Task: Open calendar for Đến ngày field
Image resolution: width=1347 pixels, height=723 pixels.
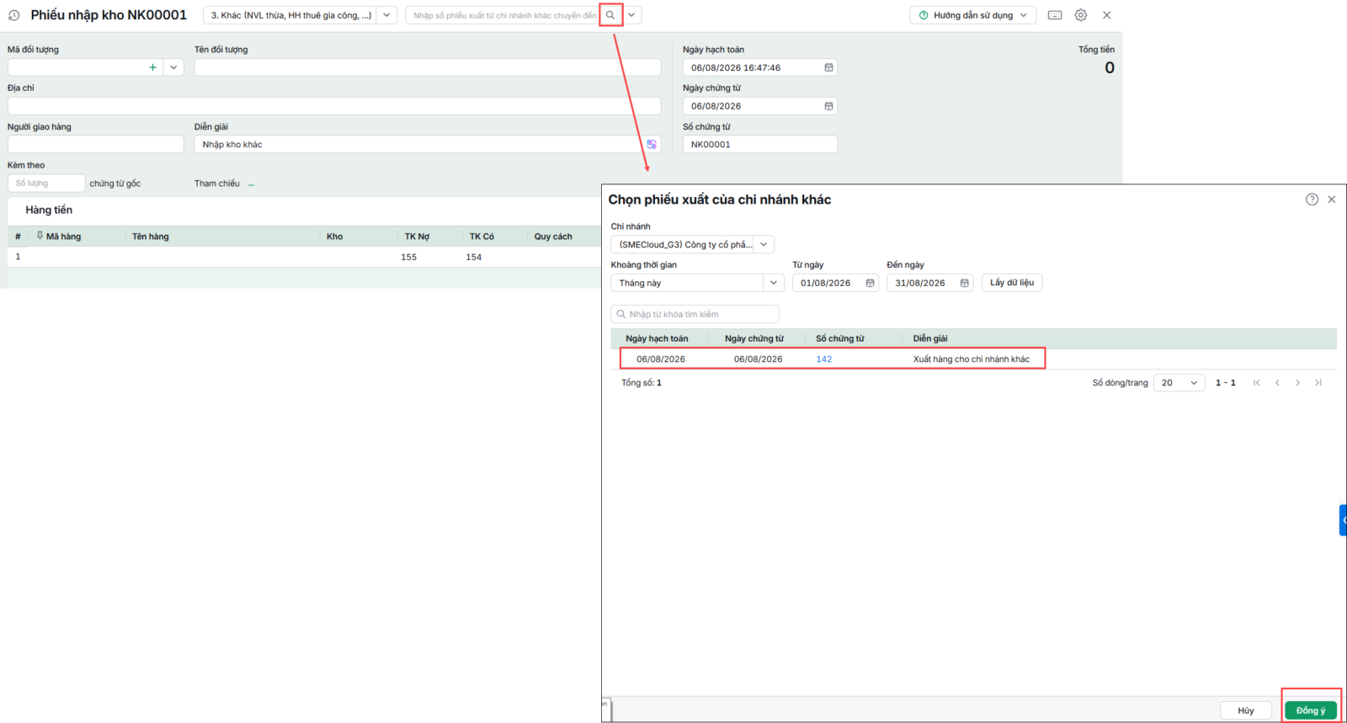Action: [x=964, y=283]
